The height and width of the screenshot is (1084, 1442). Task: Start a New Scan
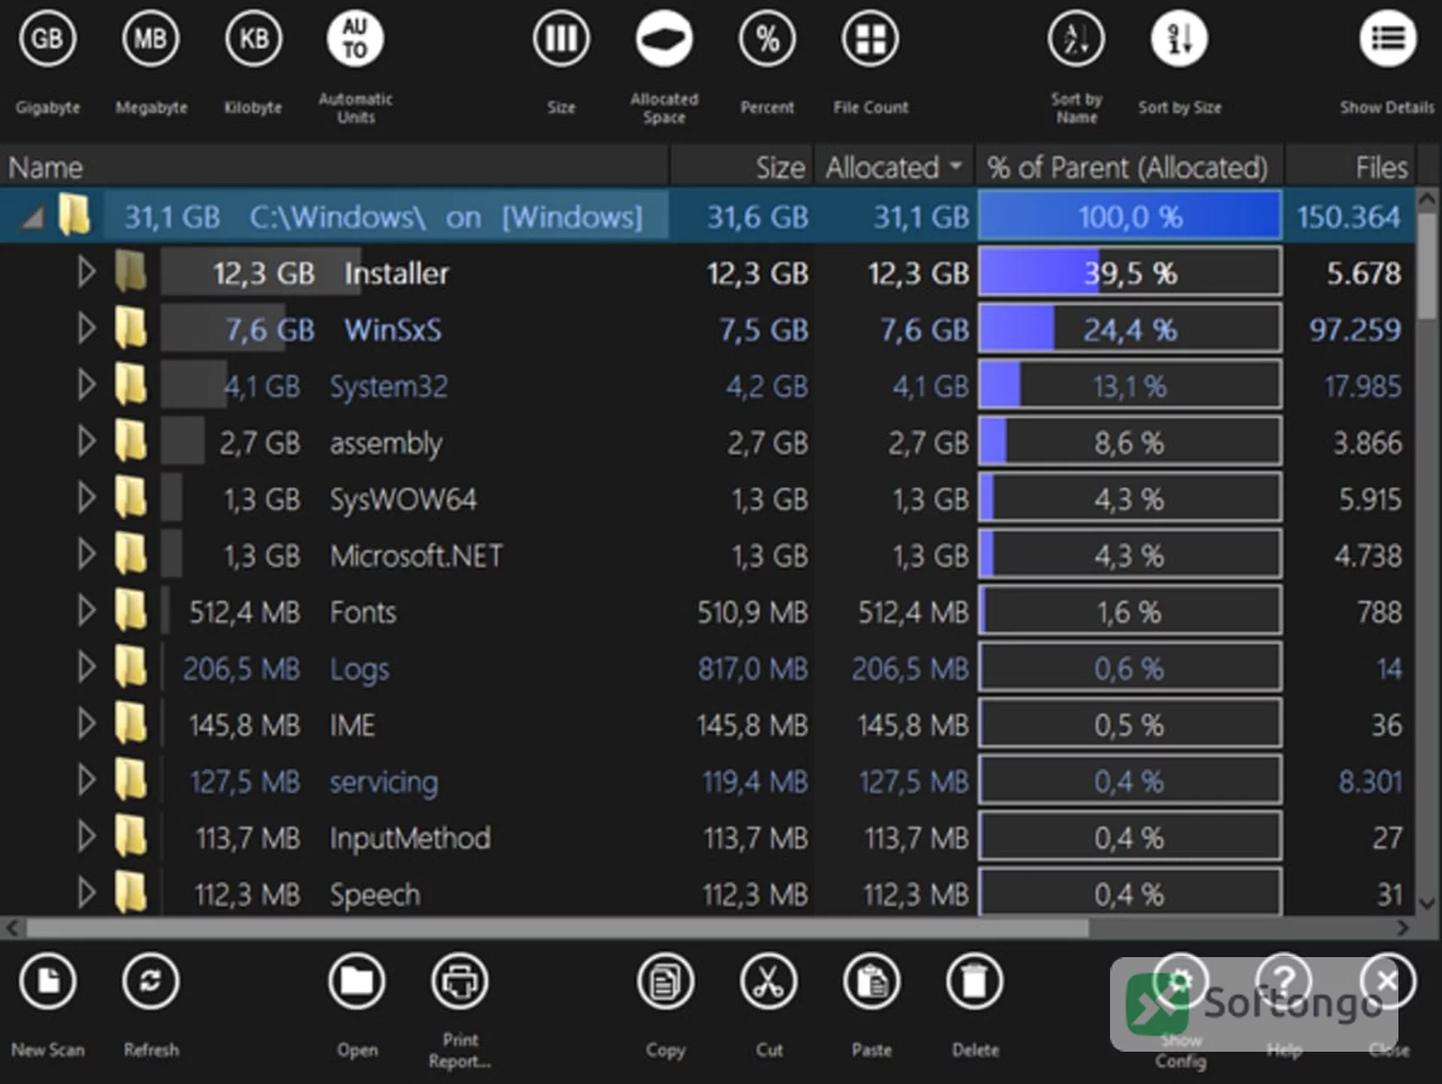(47, 981)
